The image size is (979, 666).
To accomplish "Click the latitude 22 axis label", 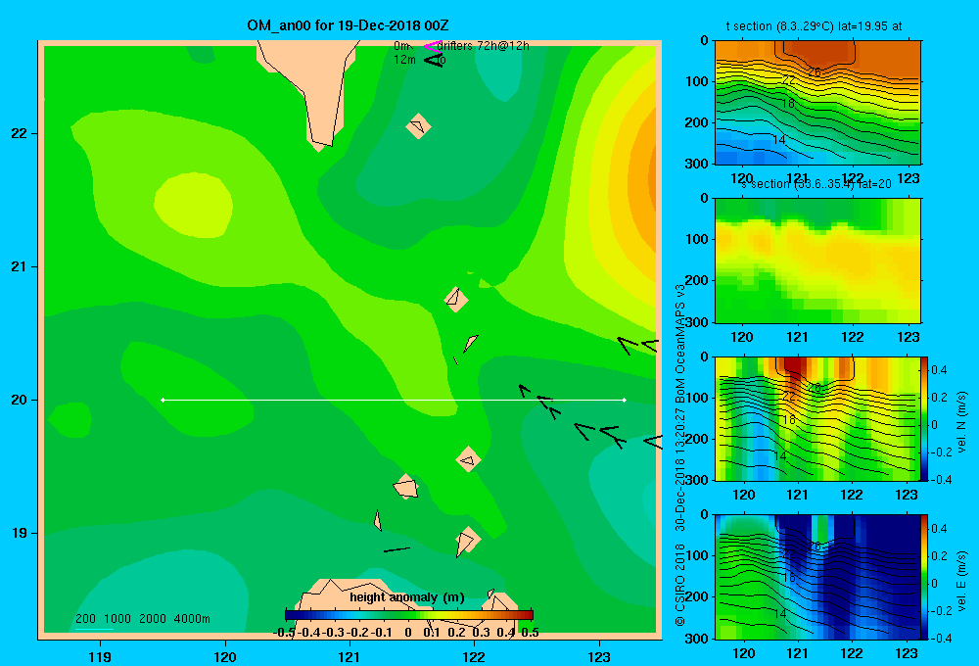I will [20, 134].
